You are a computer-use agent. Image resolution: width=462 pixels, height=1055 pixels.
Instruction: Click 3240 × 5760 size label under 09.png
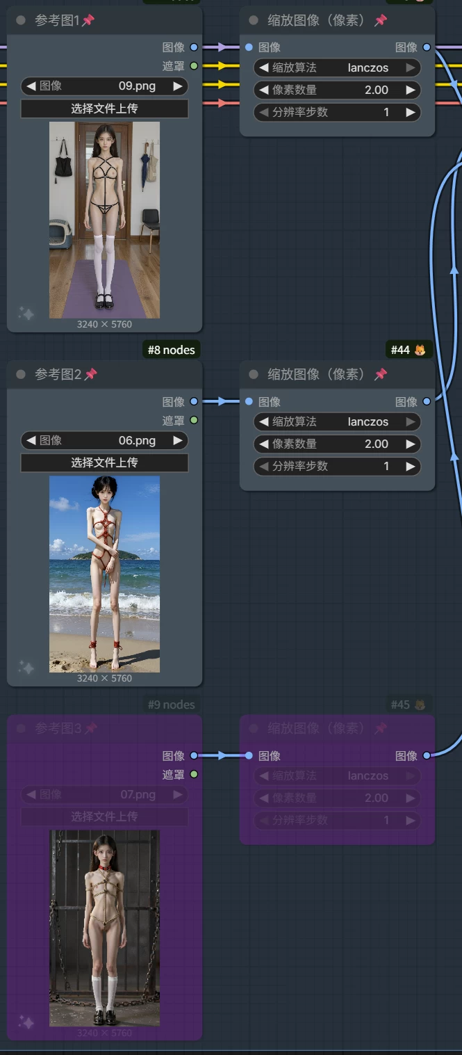104,324
